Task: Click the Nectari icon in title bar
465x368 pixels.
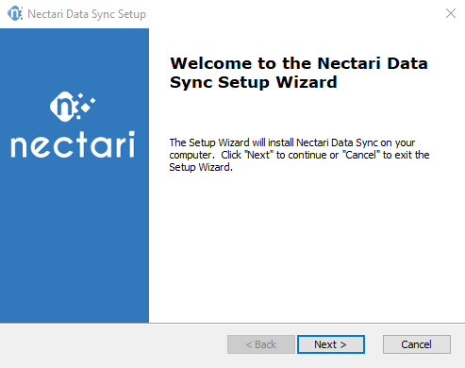Action: 15,14
